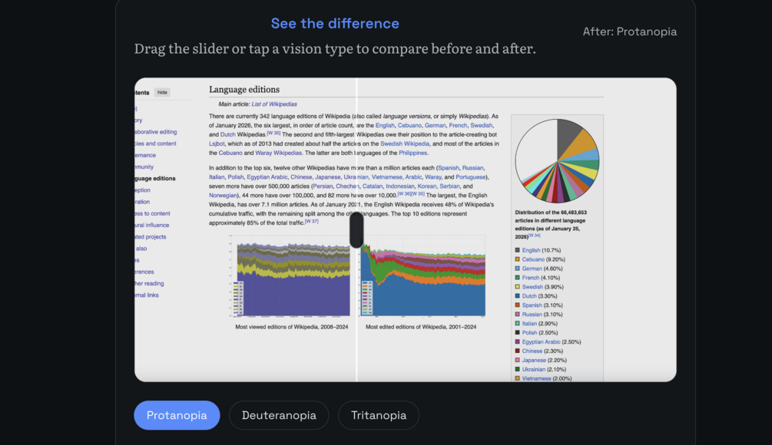The width and height of the screenshot is (772, 445).
Task: Switch to Deuteranopia vision simulation
Action: click(279, 415)
